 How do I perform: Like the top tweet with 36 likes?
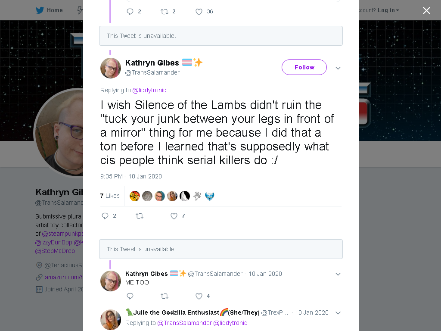click(199, 12)
